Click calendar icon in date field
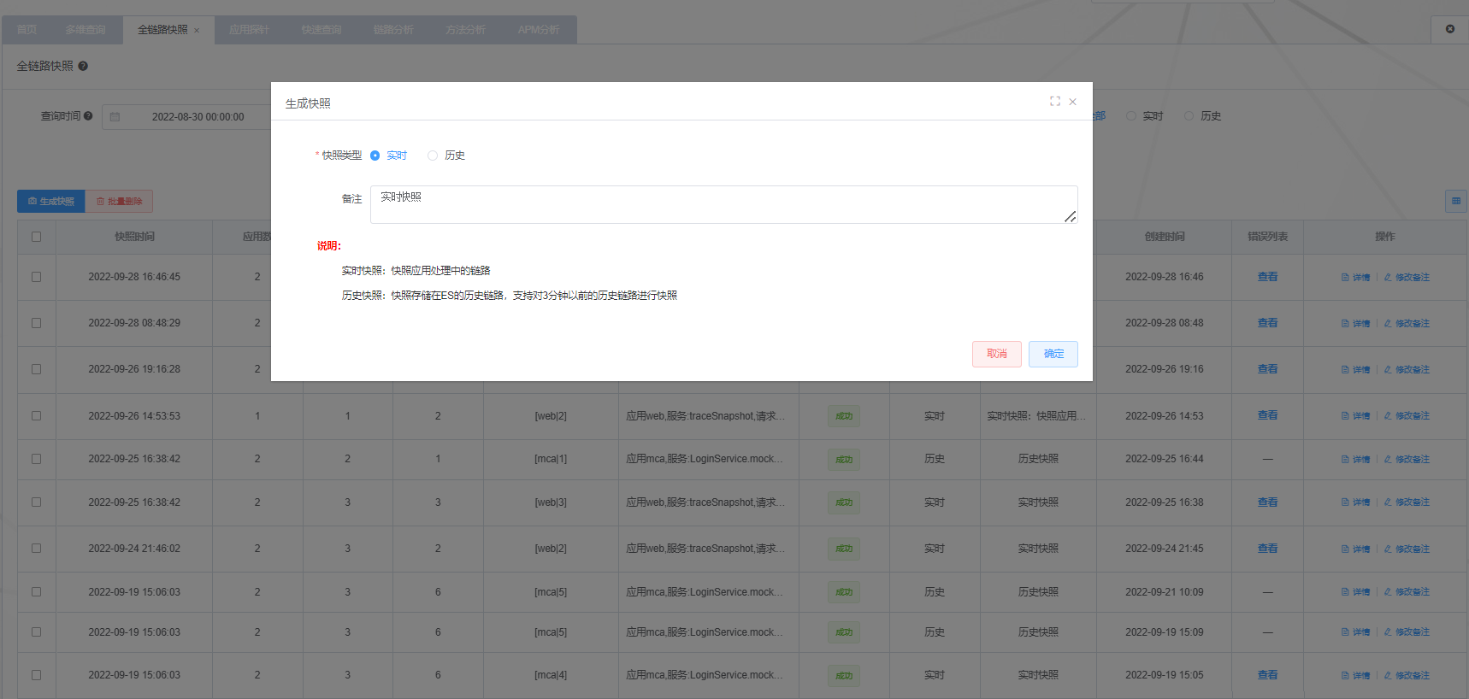 tap(115, 117)
